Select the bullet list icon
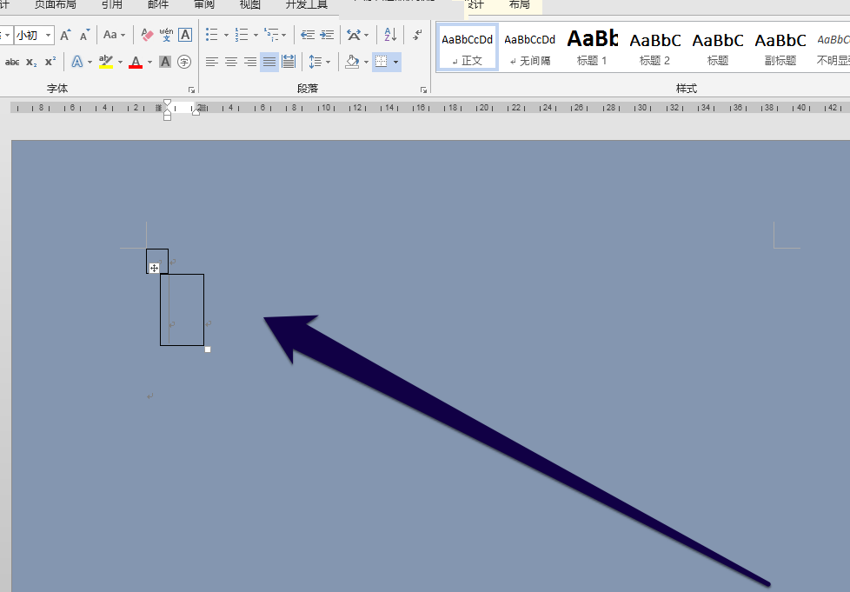 point(212,36)
